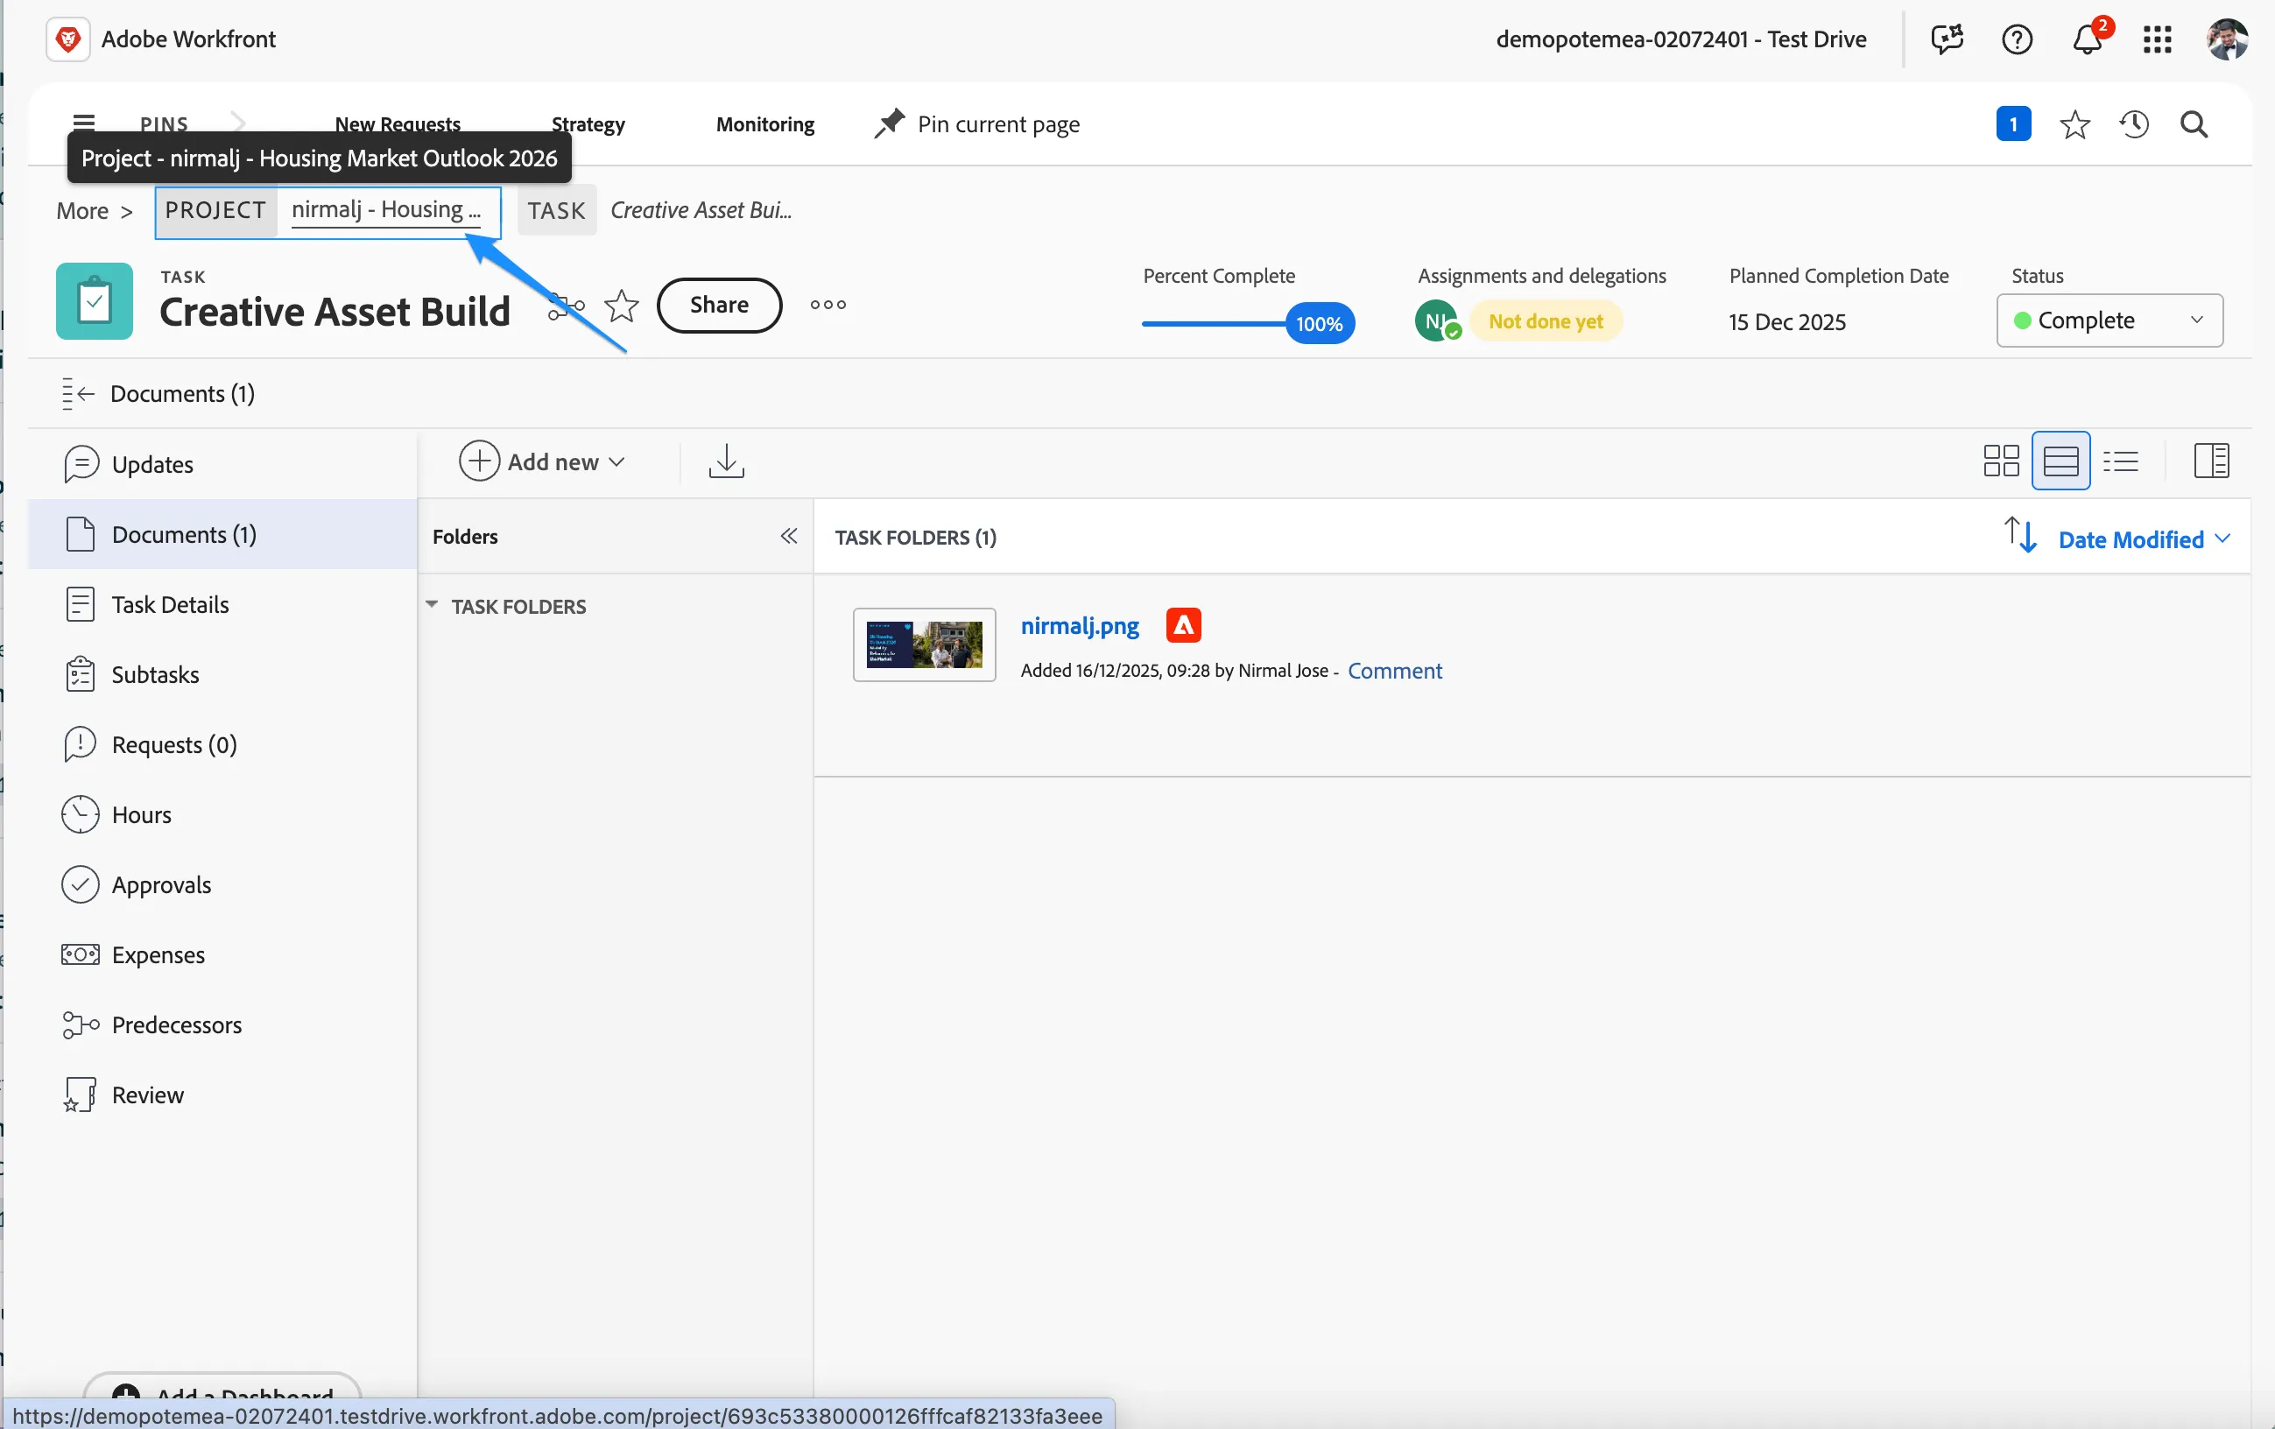
Task: Open Predecessors section
Action: pyautogui.click(x=222, y=1024)
